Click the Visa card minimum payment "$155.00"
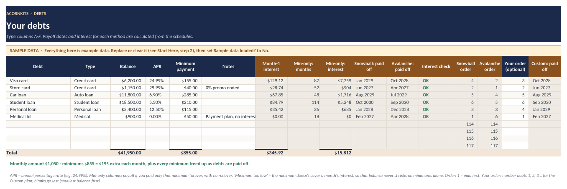The image size is (567, 189). tap(186, 81)
